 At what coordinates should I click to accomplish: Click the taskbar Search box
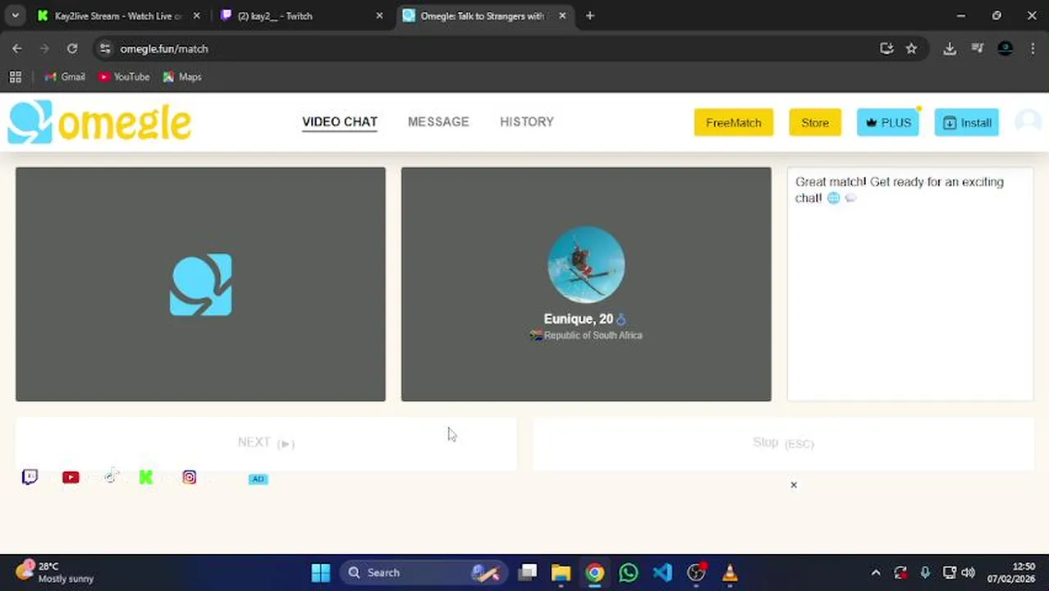coord(424,572)
